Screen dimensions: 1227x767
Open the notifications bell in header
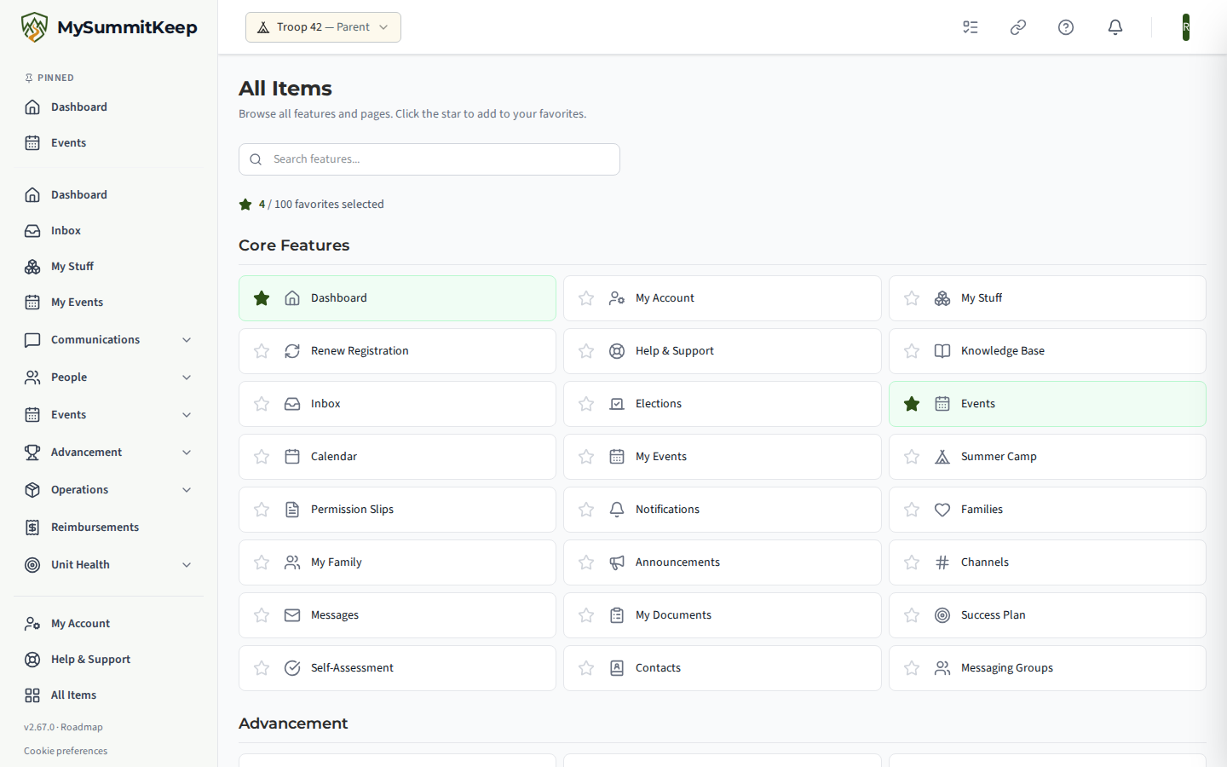point(1115,27)
